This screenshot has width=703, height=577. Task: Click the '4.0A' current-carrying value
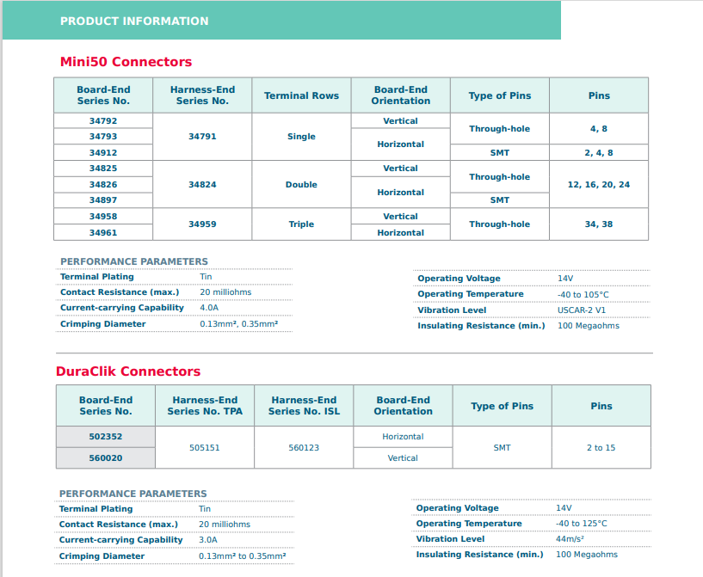coord(209,308)
